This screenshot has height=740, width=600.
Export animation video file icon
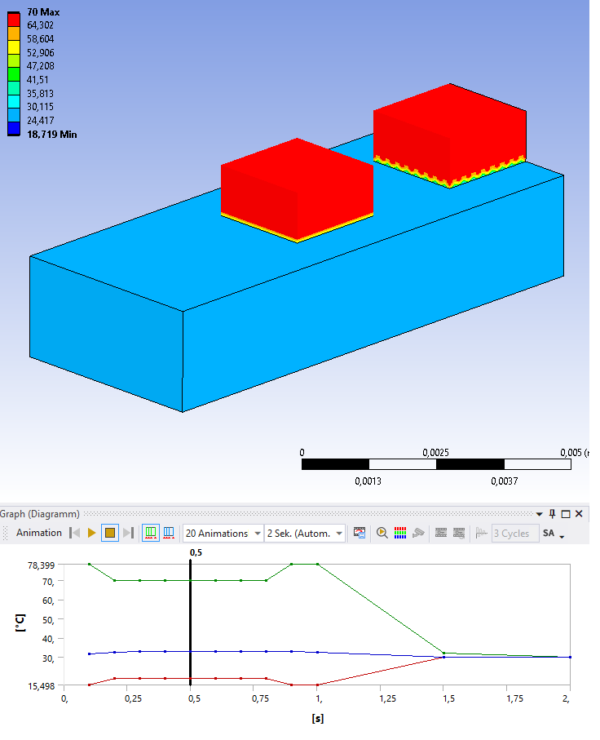360,534
